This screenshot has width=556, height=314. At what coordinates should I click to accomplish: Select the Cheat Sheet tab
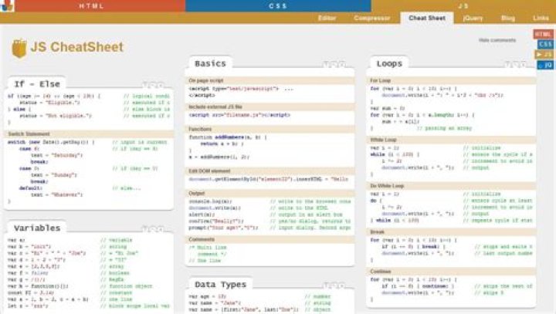[427, 18]
